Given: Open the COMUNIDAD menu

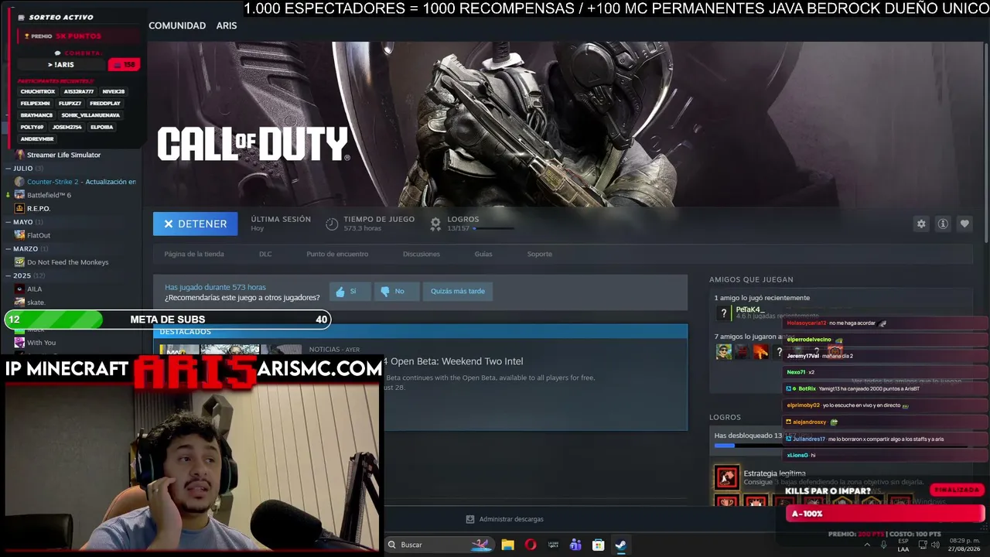Looking at the screenshot, I should 177,26.
